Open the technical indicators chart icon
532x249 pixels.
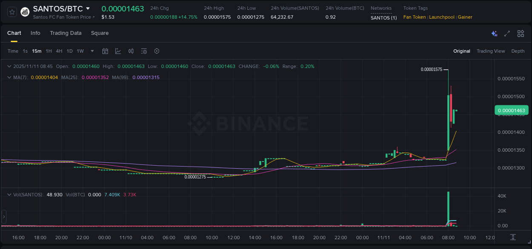118,51
